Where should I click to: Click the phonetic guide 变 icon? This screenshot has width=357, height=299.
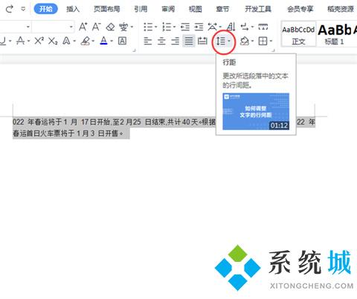[x=123, y=27]
